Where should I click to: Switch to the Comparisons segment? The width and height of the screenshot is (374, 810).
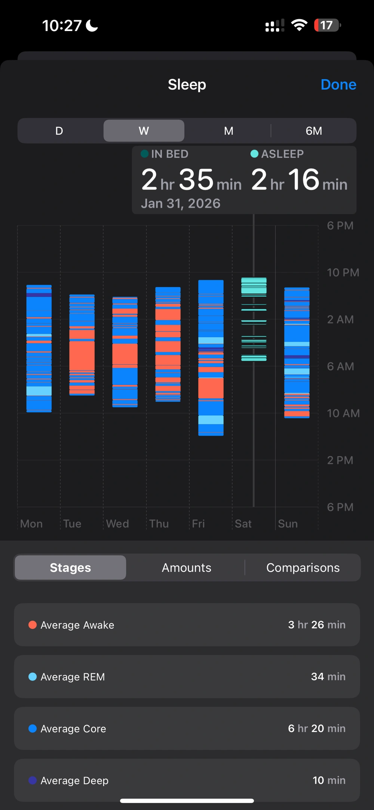[303, 567]
